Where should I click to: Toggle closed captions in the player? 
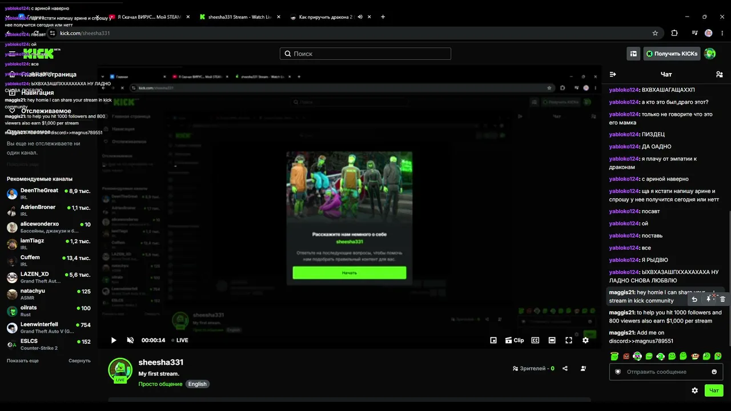535,340
